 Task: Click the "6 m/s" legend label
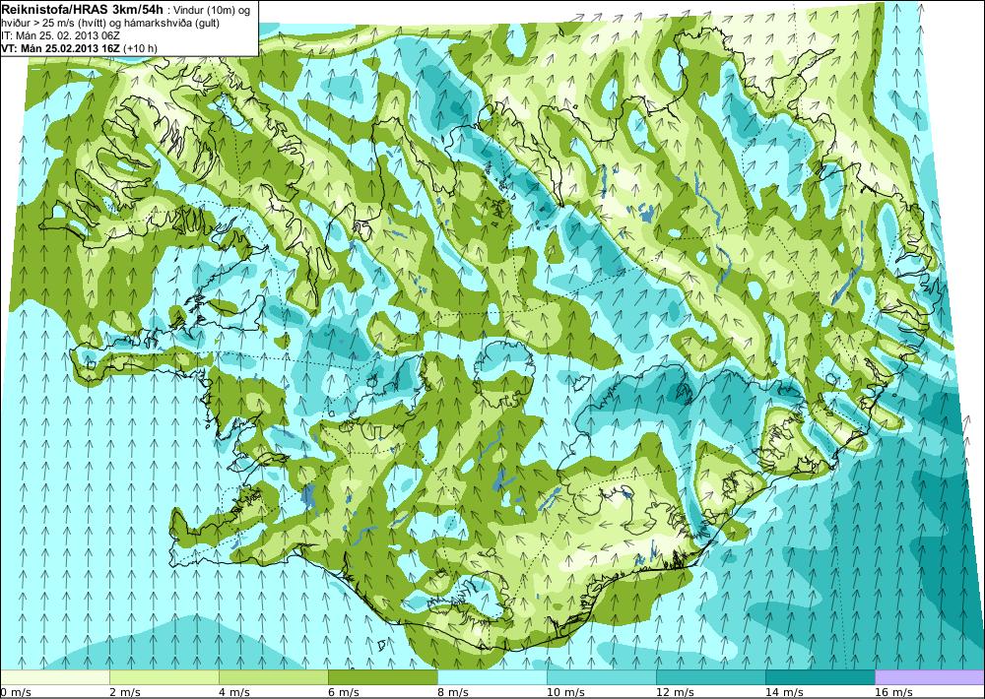pos(343,692)
